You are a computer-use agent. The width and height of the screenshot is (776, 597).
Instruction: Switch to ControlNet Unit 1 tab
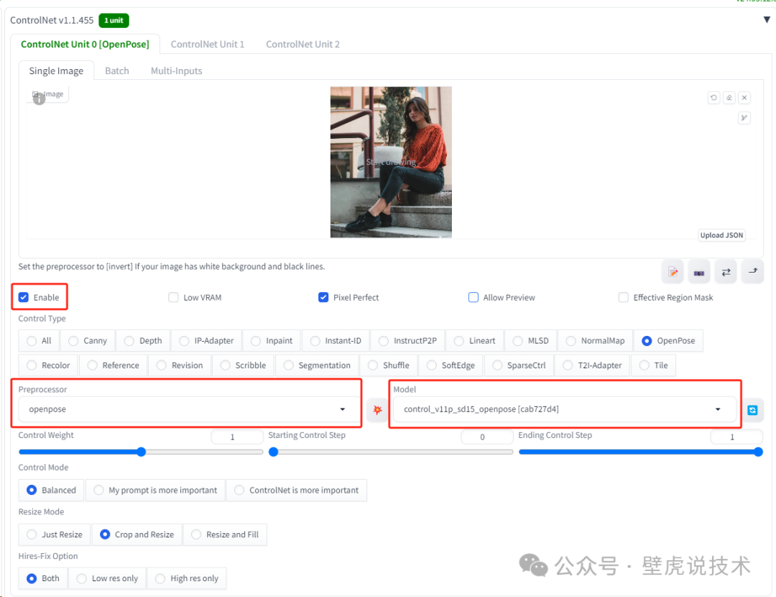pos(208,44)
